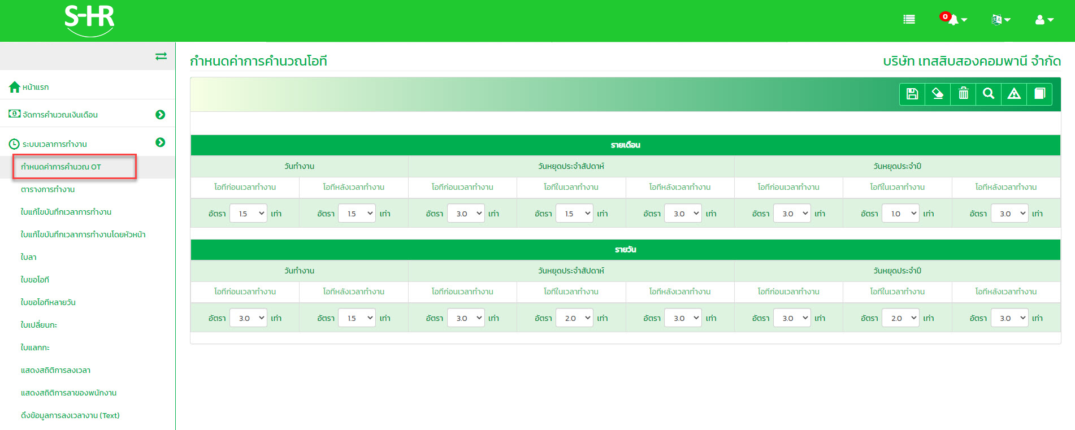
Task: Collapse the ระบบเวลาการทำงาน menu section
Action: click(161, 142)
